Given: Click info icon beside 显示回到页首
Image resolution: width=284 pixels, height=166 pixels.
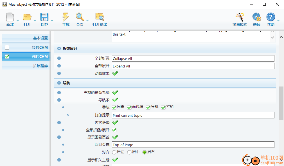Looking at the screenshot, I should click(59, 137).
